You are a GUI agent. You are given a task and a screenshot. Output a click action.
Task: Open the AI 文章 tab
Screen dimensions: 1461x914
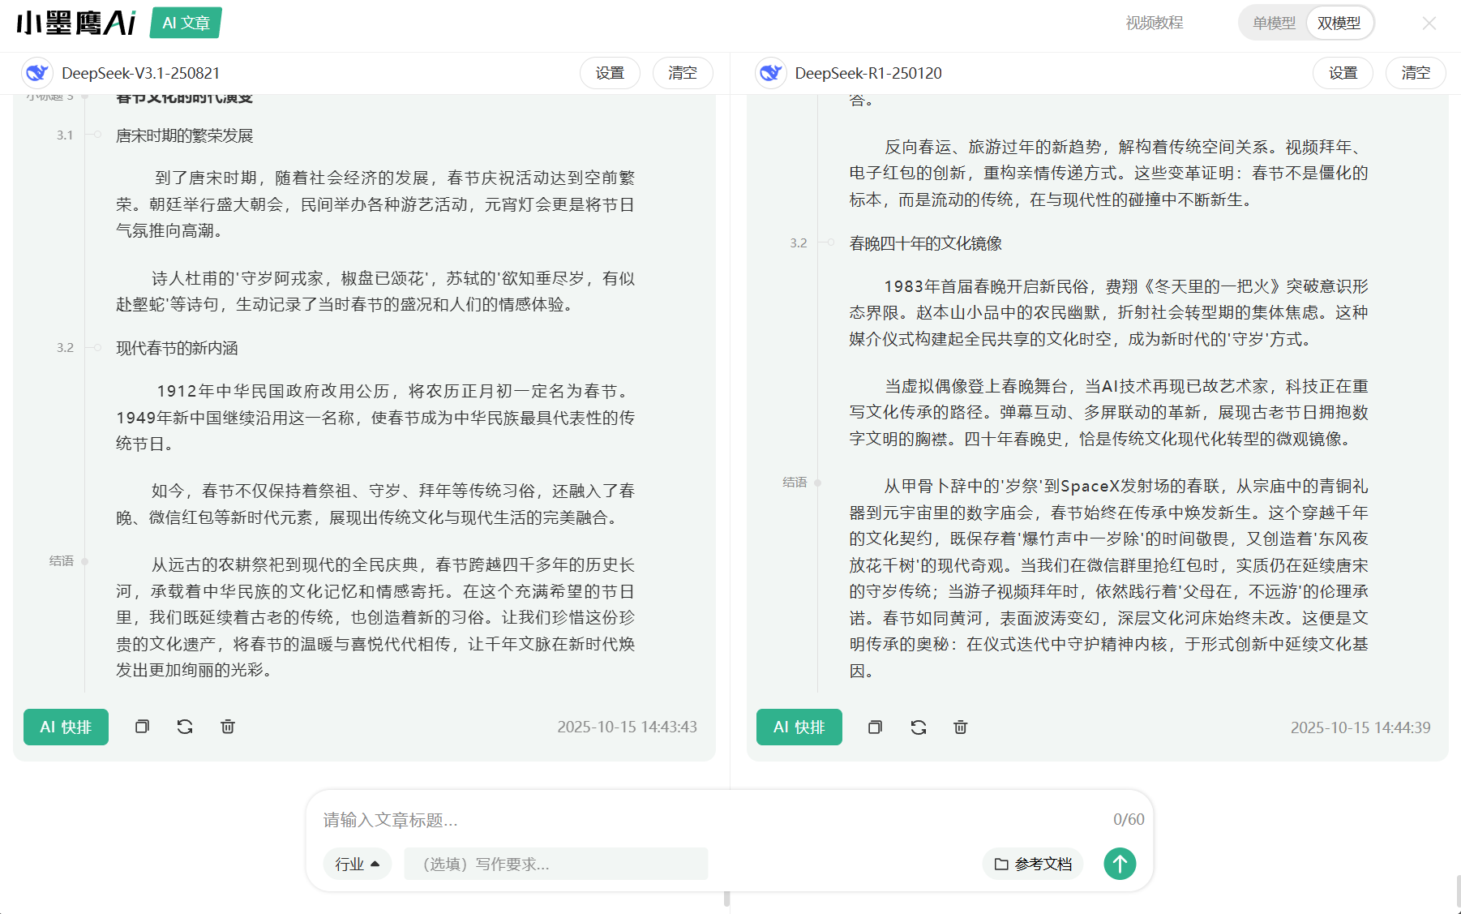[186, 23]
